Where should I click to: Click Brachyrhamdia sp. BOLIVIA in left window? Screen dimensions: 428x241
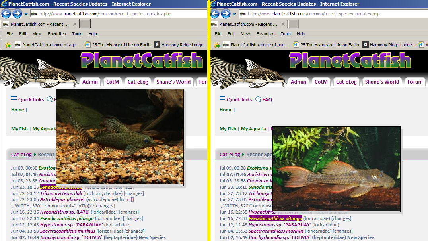coord(72,237)
